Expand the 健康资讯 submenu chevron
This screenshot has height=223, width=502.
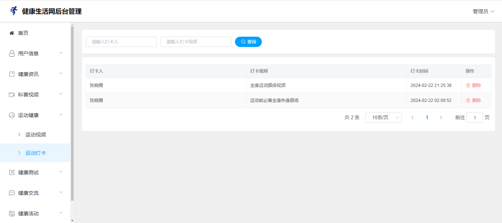61,74
